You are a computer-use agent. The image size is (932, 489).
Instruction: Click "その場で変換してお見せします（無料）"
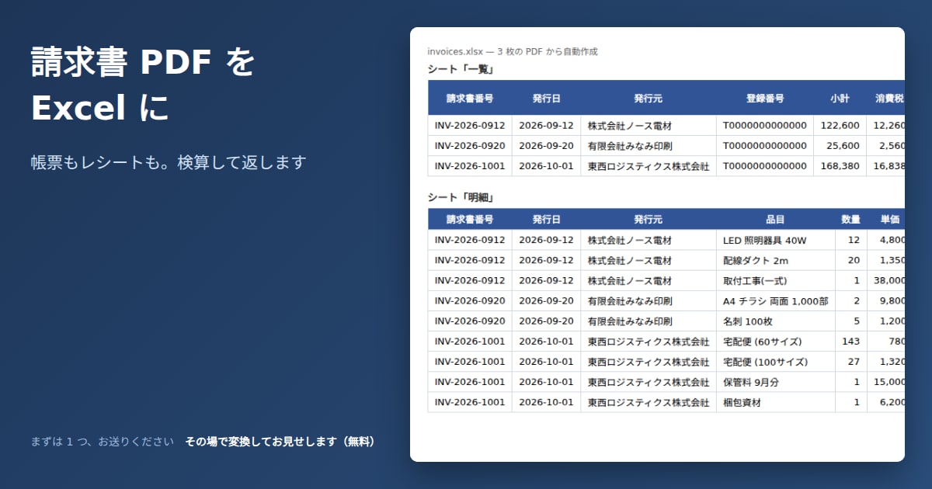(x=280, y=442)
